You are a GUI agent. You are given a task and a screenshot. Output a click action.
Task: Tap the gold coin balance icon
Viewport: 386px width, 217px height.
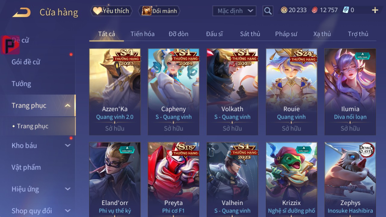click(284, 10)
